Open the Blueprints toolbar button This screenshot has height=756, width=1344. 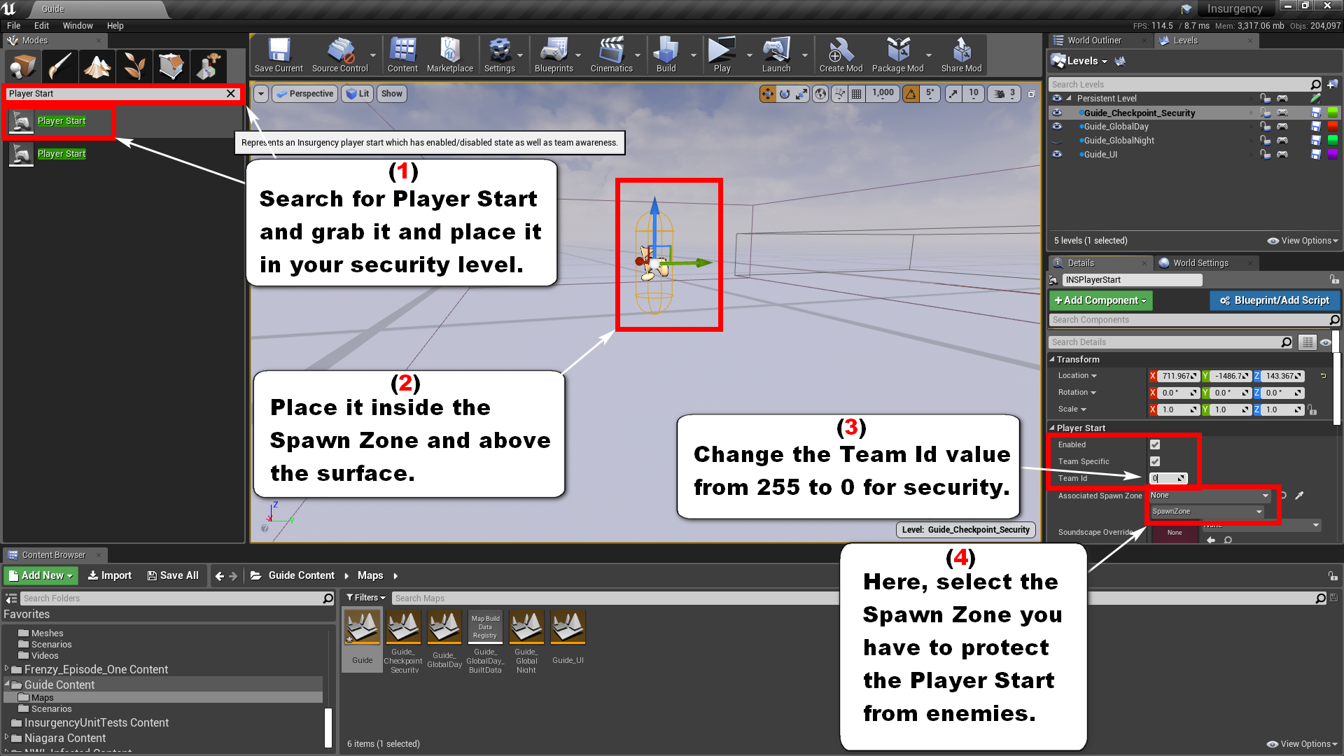[554, 55]
